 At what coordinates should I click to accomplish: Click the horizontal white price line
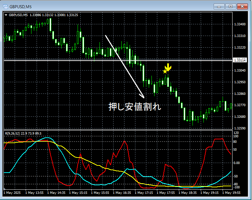click(x=118, y=61)
